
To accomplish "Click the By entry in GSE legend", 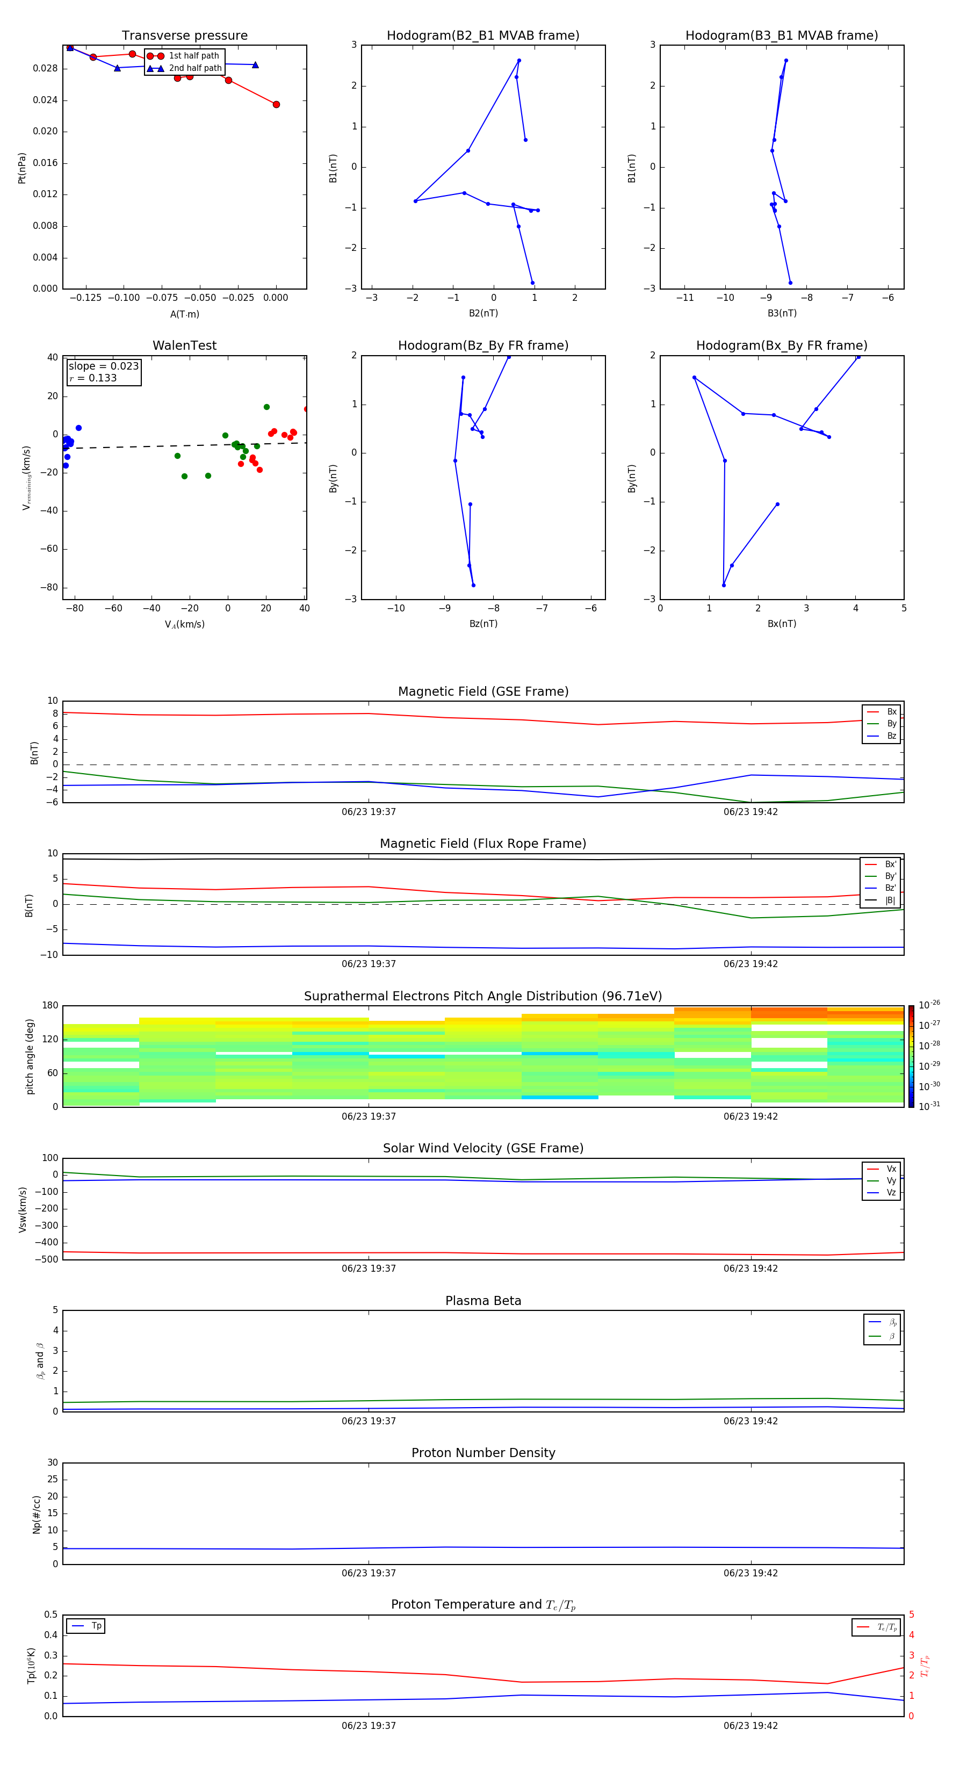I will pos(882,723).
